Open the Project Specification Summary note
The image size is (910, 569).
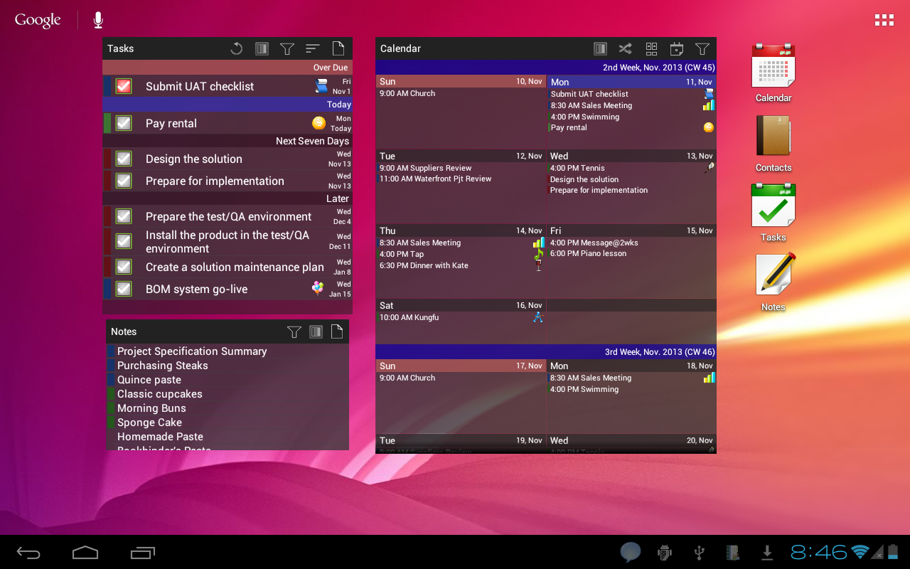click(x=192, y=351)
